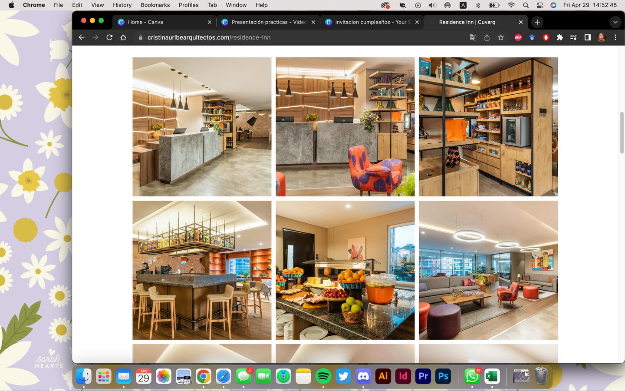Open the Creative Cloud menu bar icon
The image size is (625, 391).
tap(385, 5)
